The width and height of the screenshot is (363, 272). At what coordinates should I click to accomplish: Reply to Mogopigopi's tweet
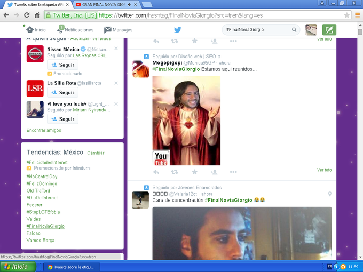coord(156,172)
